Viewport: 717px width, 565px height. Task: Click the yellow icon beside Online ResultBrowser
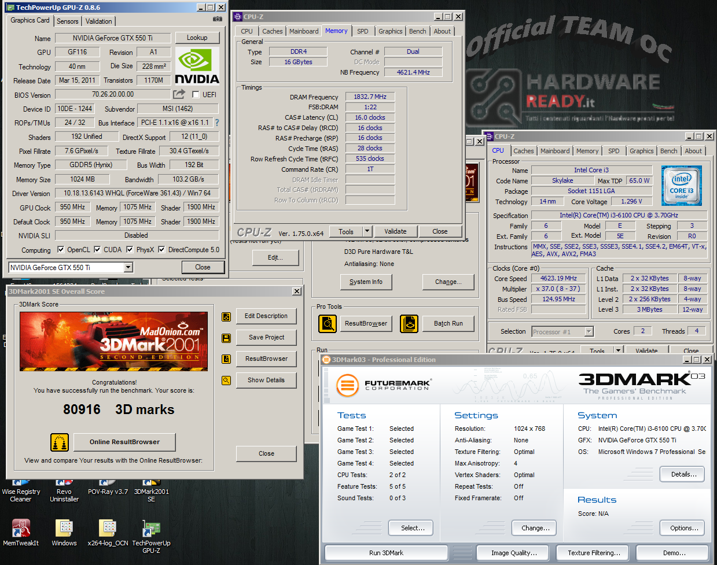point(60,442)
